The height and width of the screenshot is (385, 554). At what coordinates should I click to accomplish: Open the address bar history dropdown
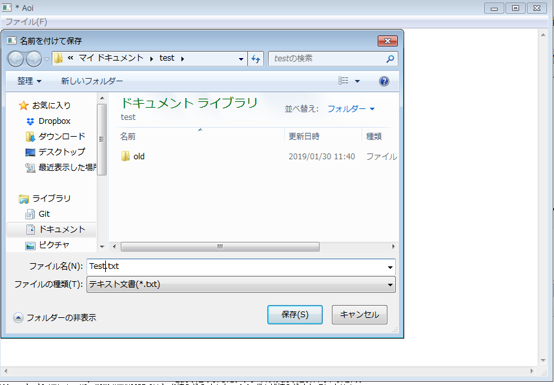241,59
